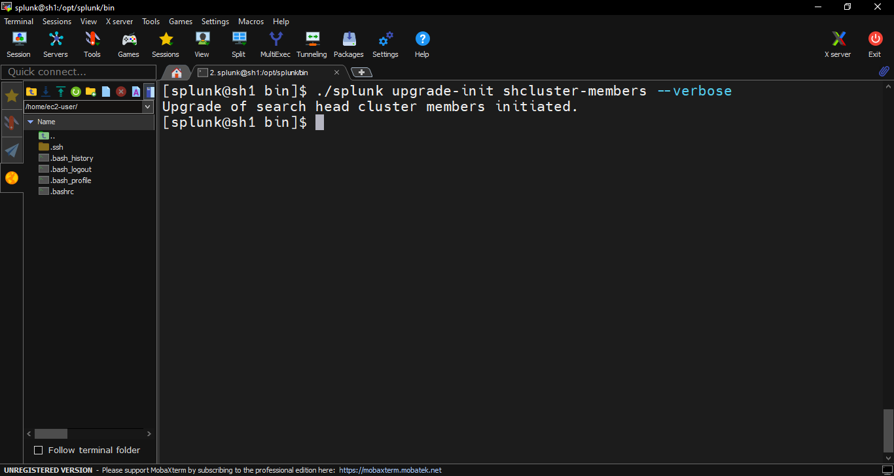894x476 pixels.
Task: Launch the Games toolbar icon
Action: (129, 44)
